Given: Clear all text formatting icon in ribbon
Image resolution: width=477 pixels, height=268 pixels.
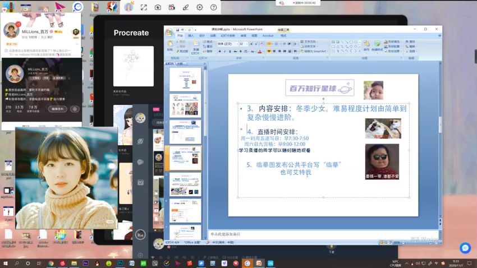Looking at the screenshot, I should 262,44.
